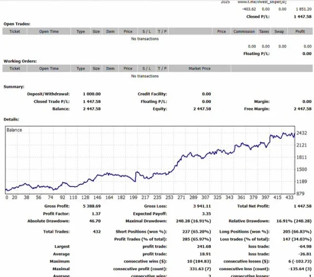Click the Size header in Working Orders

[x=96, y=69]
